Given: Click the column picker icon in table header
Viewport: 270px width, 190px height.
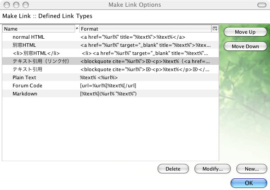Looking at the screenshot, I should point(215,29).
